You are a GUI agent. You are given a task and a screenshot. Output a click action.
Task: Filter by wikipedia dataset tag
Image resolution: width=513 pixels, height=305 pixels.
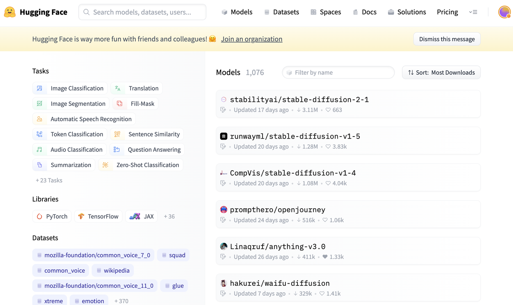click(113, 271)
